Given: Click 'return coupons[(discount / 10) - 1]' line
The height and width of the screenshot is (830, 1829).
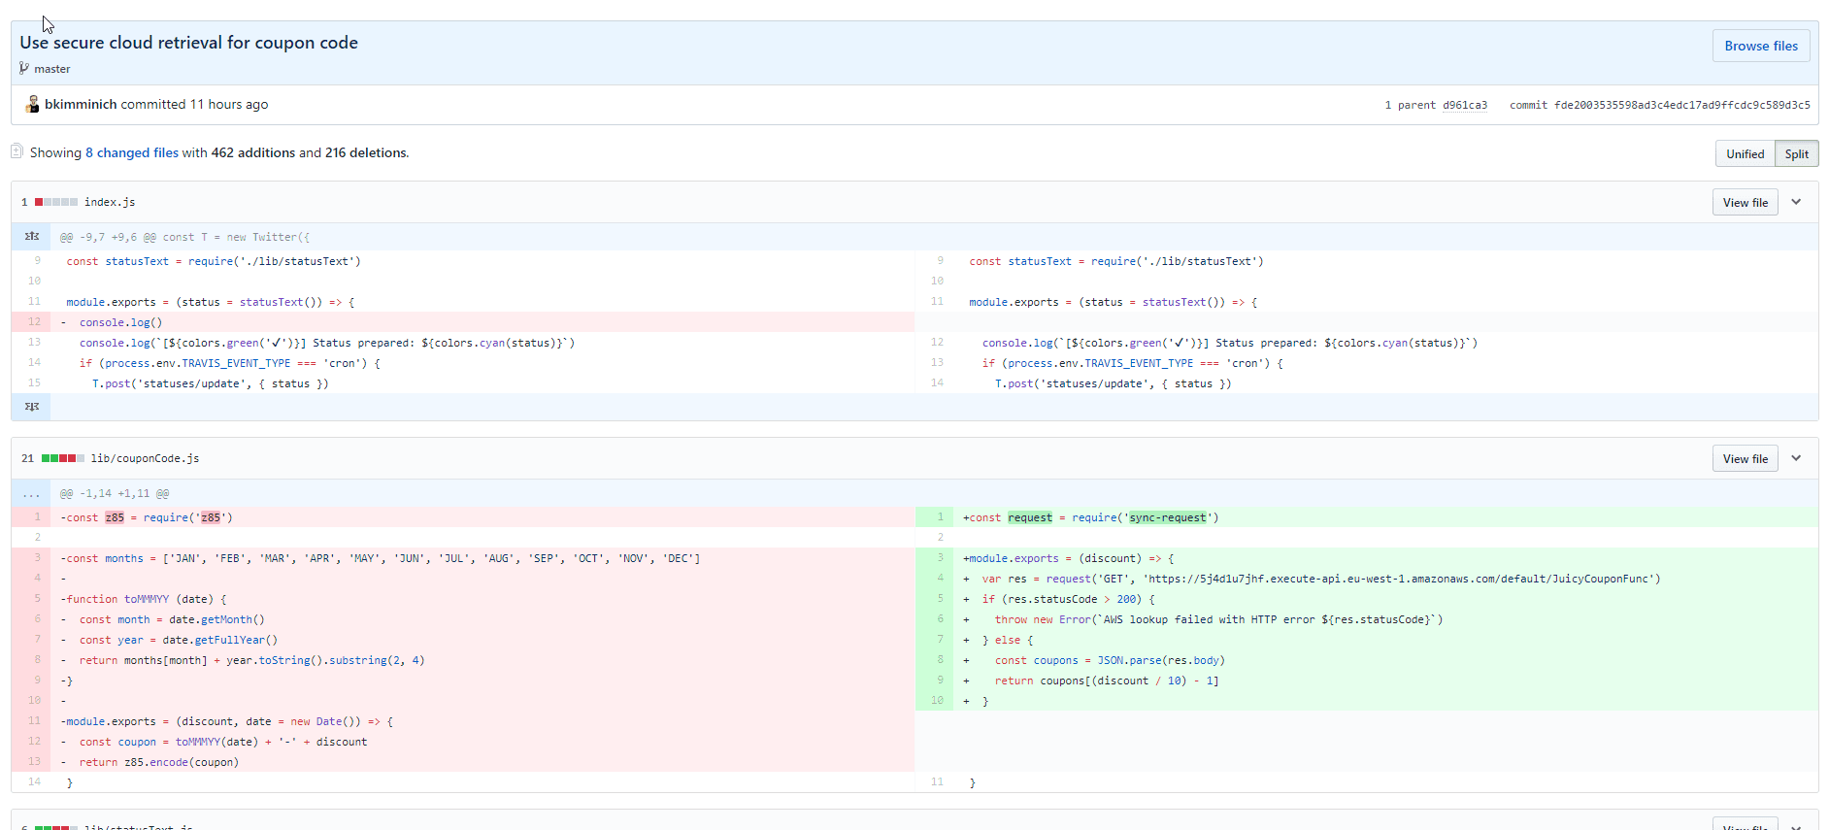Looking at the screenshot, I should pyautogui.click(x=1385, y=681).
